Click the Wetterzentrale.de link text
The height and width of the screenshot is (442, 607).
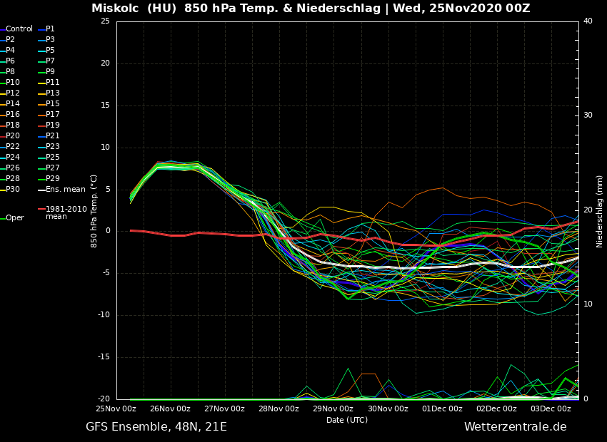[515, 427]
